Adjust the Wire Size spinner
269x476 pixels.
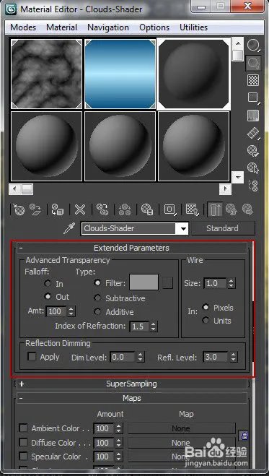(231, 283)
